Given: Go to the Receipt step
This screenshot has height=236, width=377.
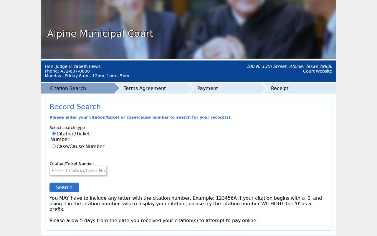Looking at the screenshot, I should (299, 88).
